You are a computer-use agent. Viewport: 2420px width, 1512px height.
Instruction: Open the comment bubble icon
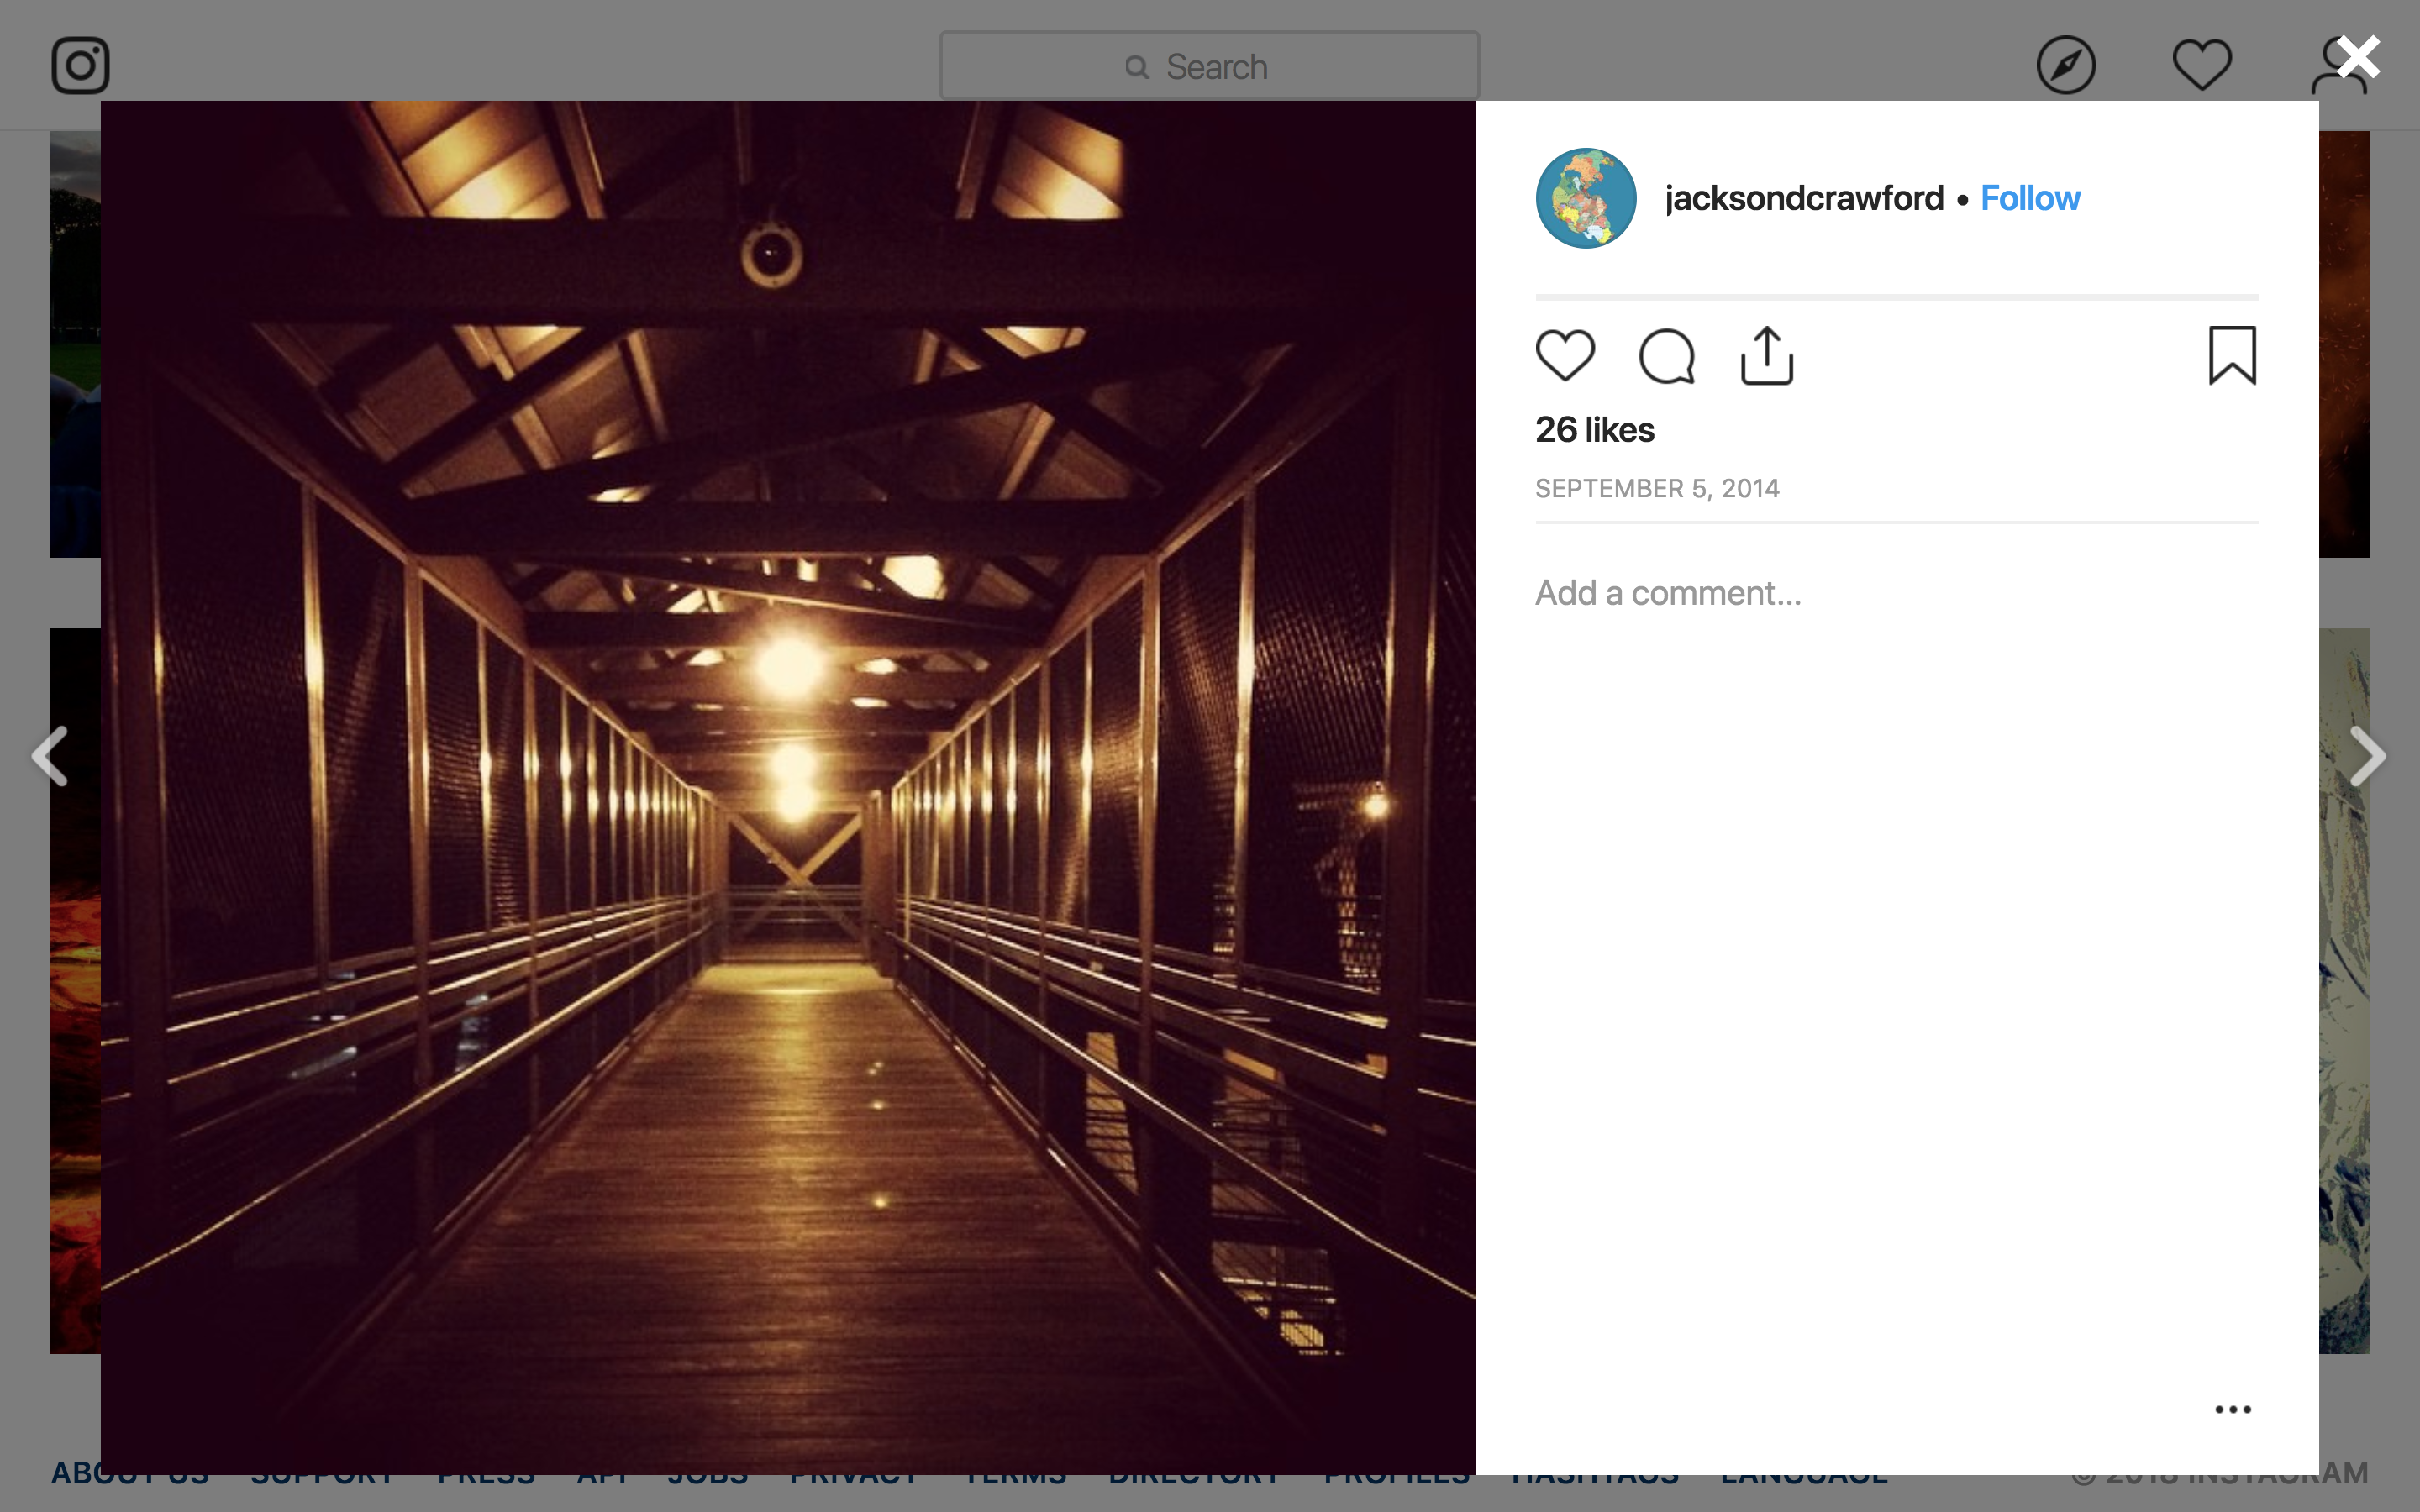pos(1667,356)
